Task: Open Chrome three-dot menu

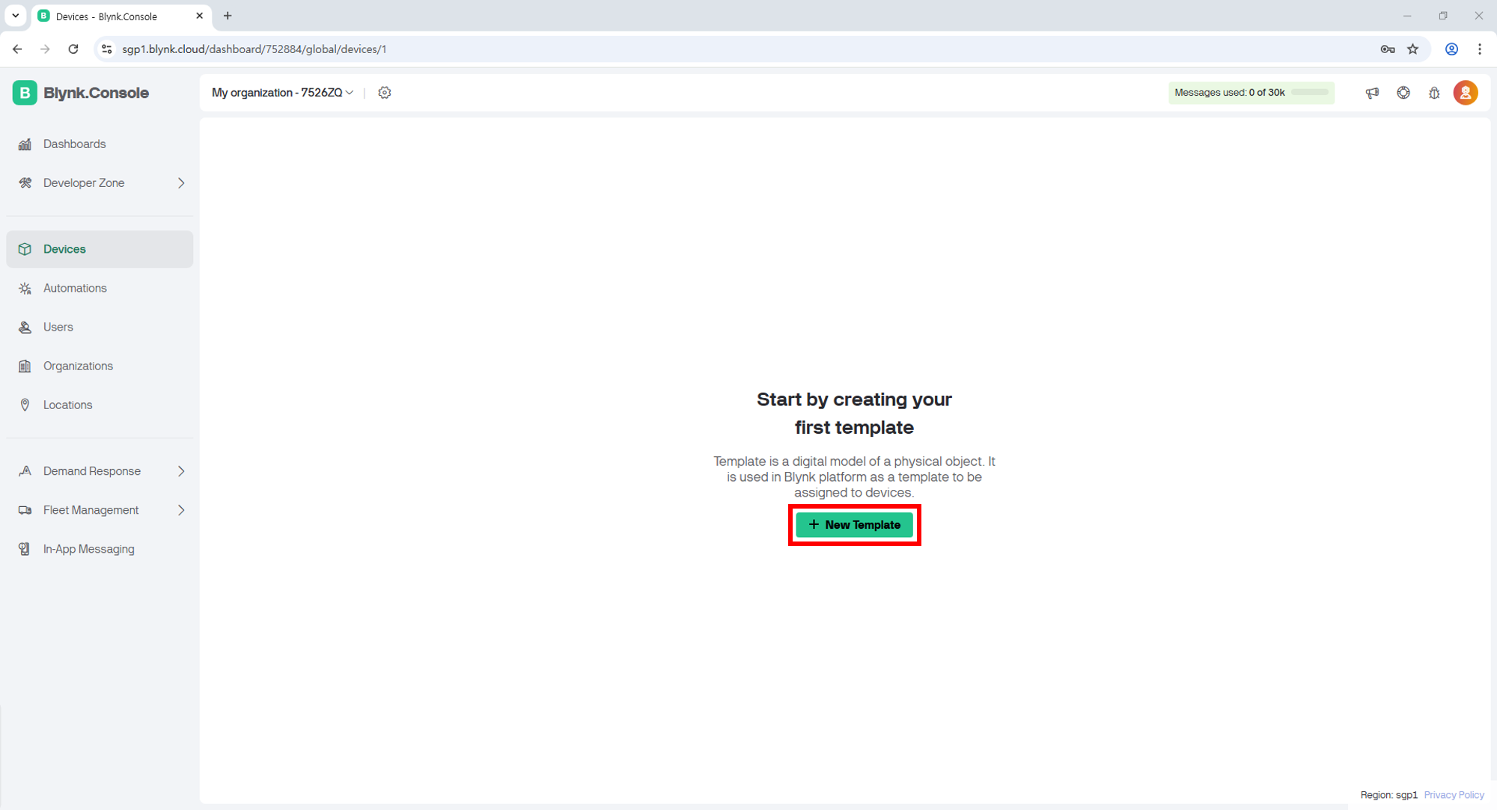Action: pos(1480,49)
